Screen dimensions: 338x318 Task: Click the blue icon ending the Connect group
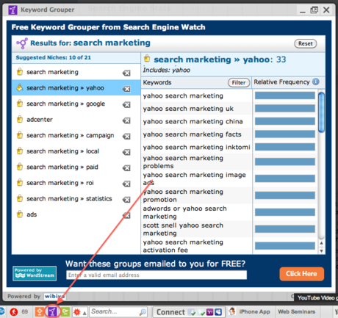click(x=218, y=312)
